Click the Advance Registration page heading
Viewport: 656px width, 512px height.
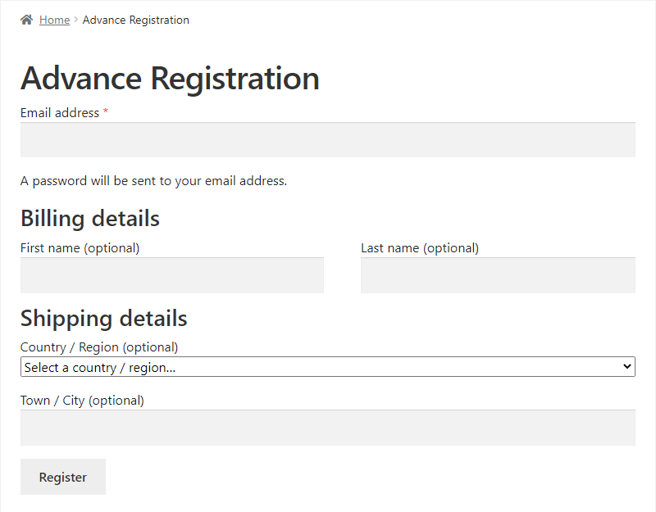(170, 78)
